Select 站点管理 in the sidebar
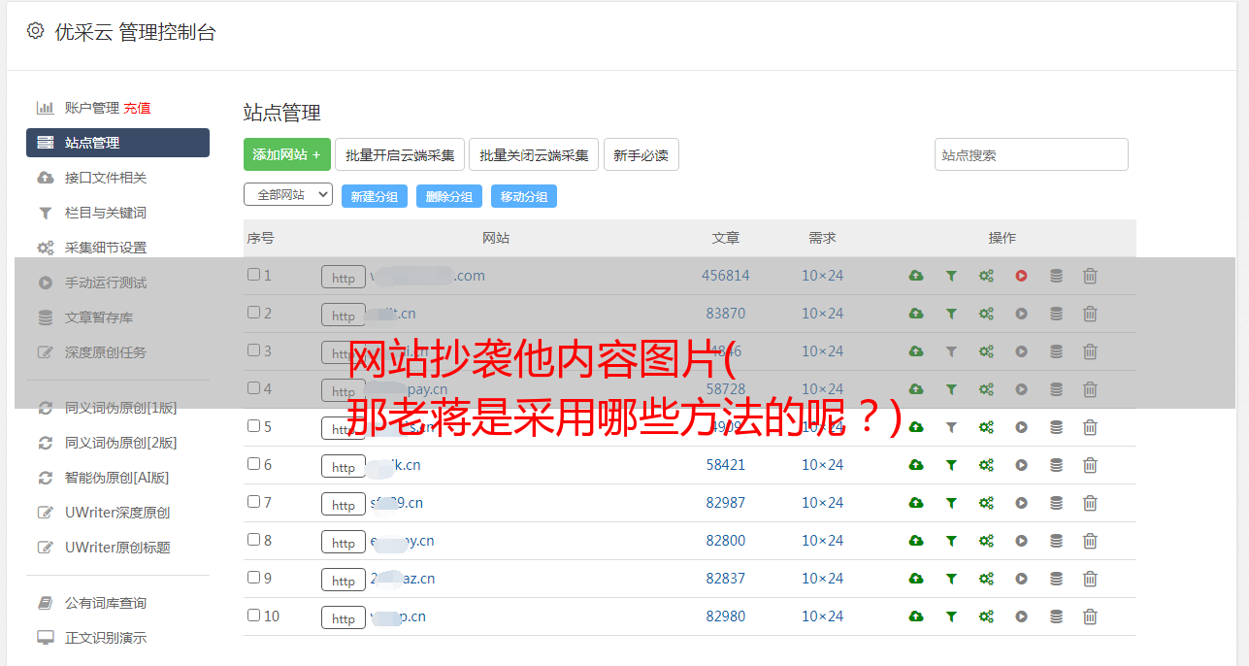Viewport: 1249px width, 666px height. 117,143
